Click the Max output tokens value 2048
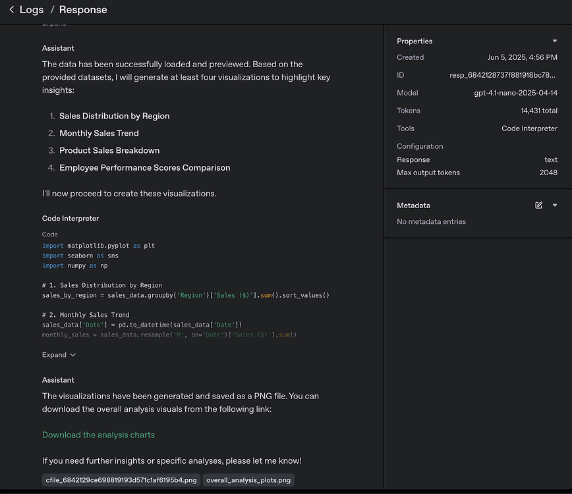Screen dimensions: 572x494 pos(548,173)
